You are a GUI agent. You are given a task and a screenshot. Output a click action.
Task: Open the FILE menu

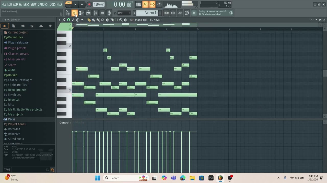tap(4, 4)
